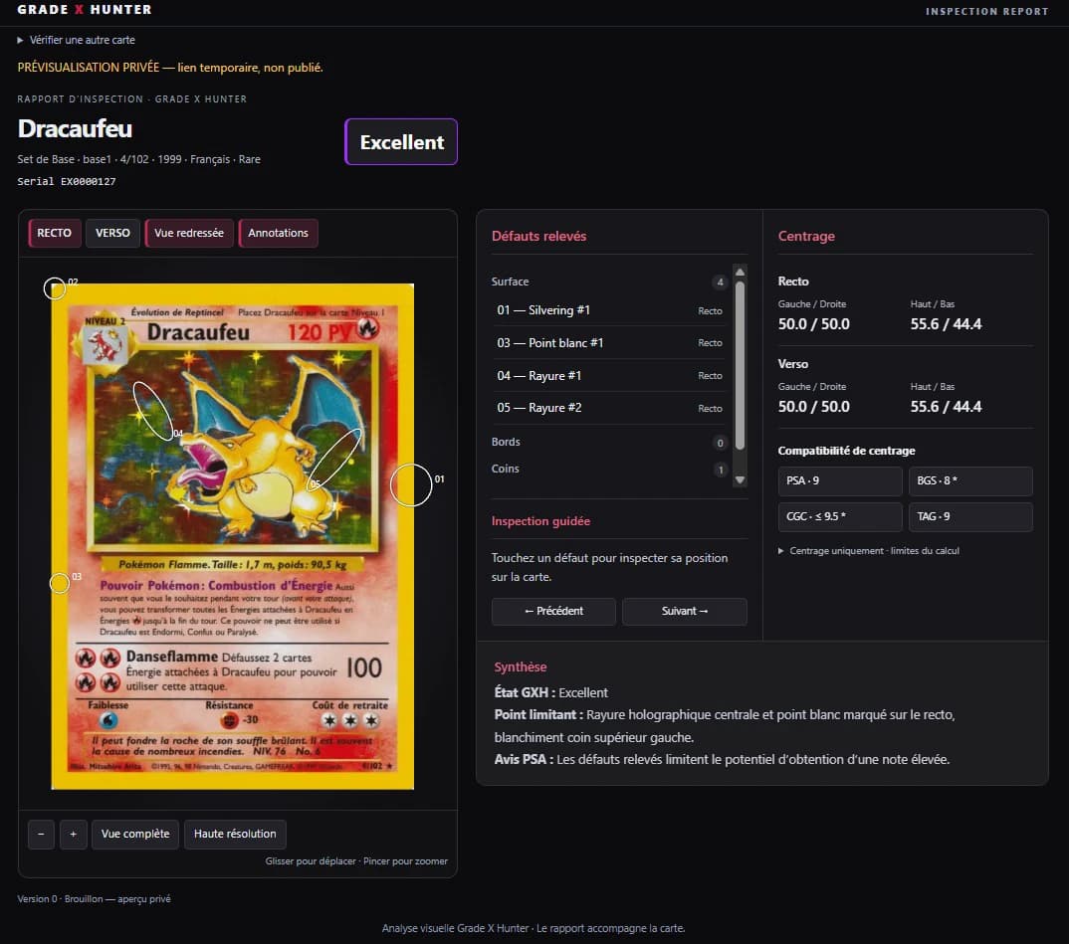Viewport: 1069px width, 944px height.
Task: Toggle the Annotations overlay
Action: (x=278, y=233)
